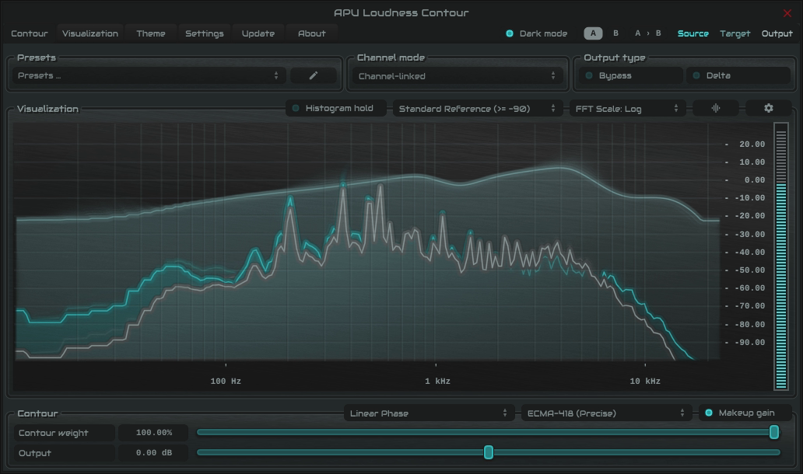
Task: Open the ECMA-418 (Precise) dropdown
Action: click(606, 413)
